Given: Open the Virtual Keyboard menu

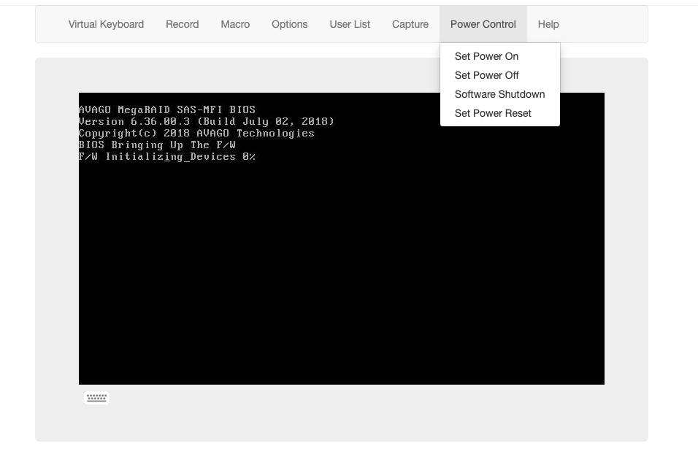Looking at the screenshot, I should point(106,24).
